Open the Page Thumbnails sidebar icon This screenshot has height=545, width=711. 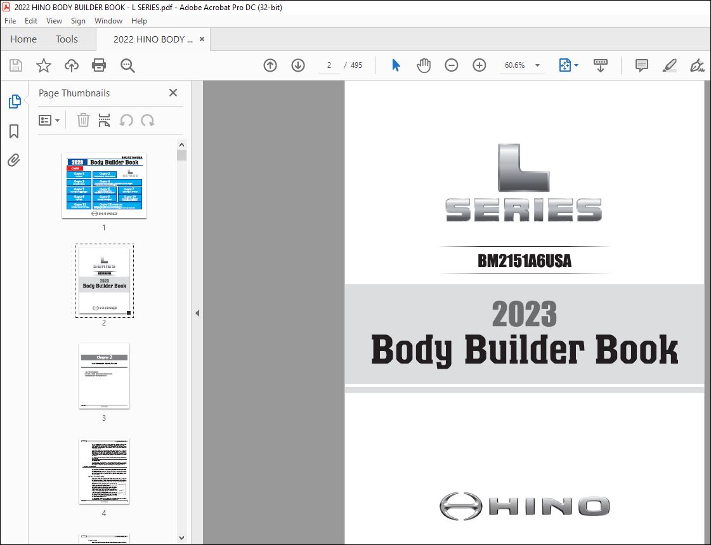(15, 102)
